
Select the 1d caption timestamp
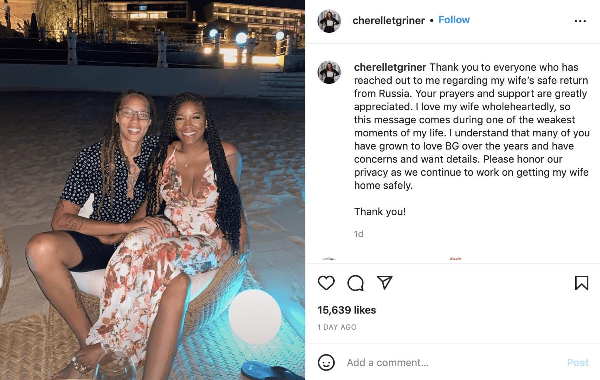tap(358, 234)
